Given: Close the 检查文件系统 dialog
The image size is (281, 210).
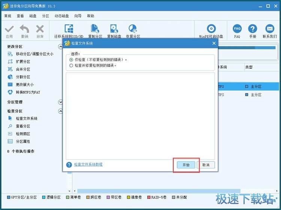Looking at the screenshot, I should coord(214,43).
